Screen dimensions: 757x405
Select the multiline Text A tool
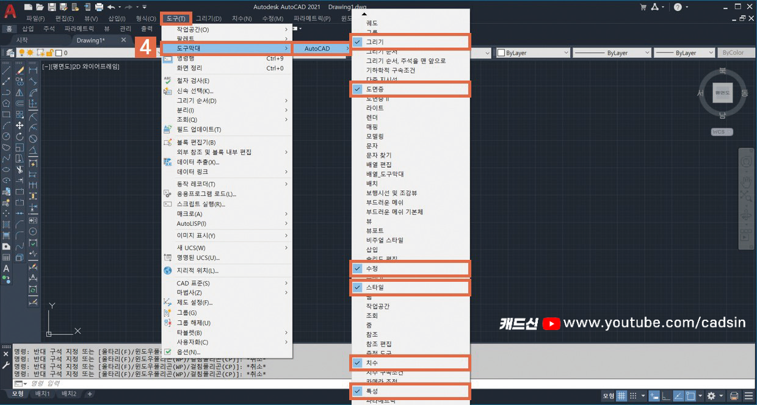pyautogui.click(x=6, y=268)
